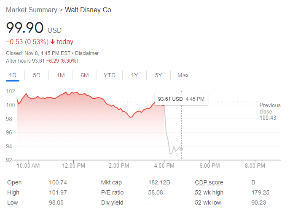Click the 93.61 USD chart tooltip
The height and width of the screenshot is (213, 290).
pyautogui.click(x=181, y=99)
